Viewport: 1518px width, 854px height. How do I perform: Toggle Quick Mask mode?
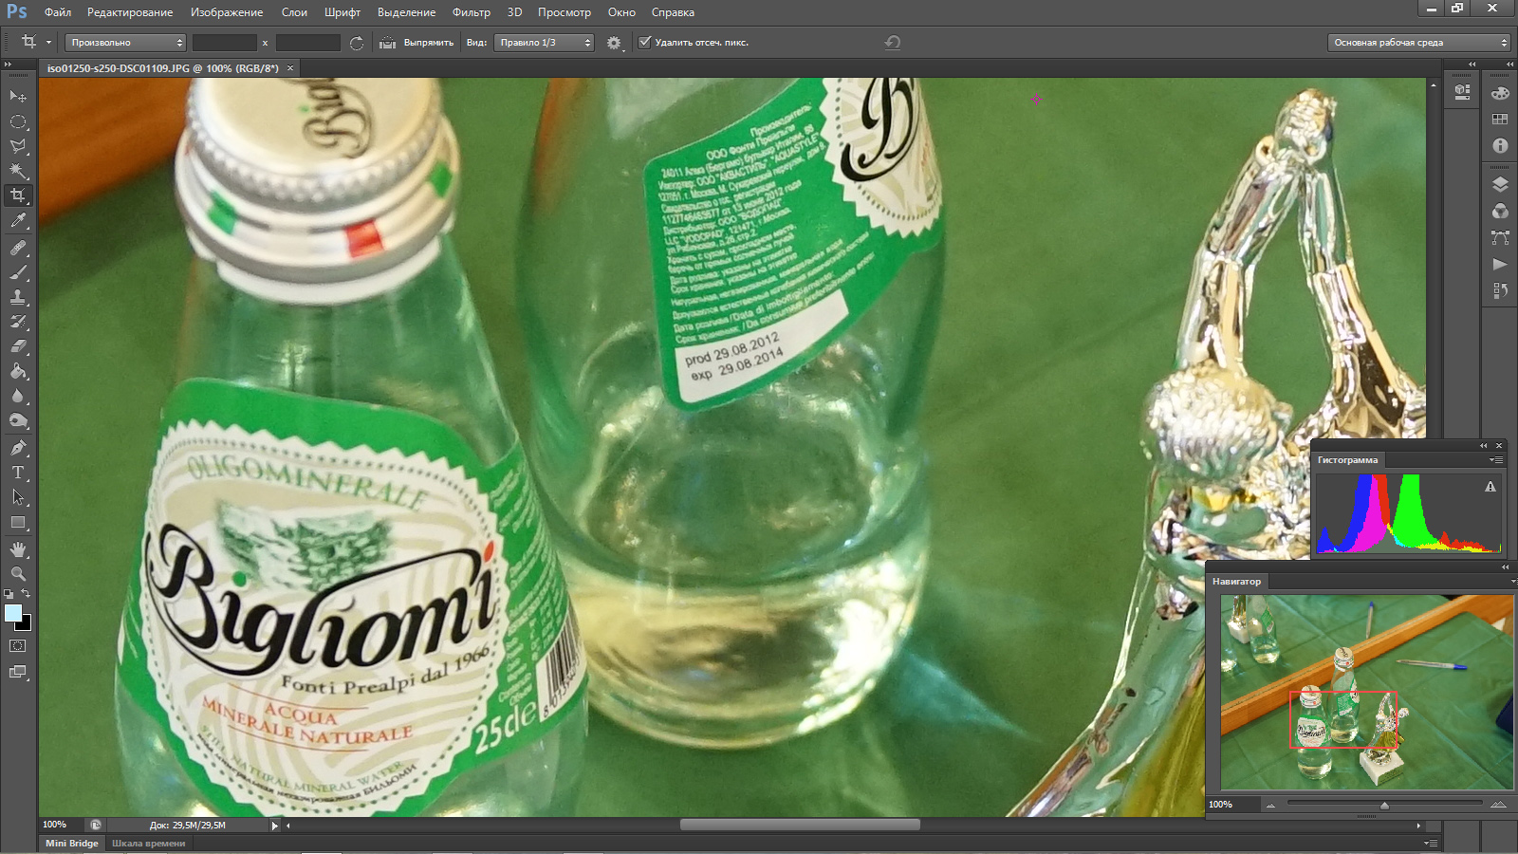click(18, 646)
